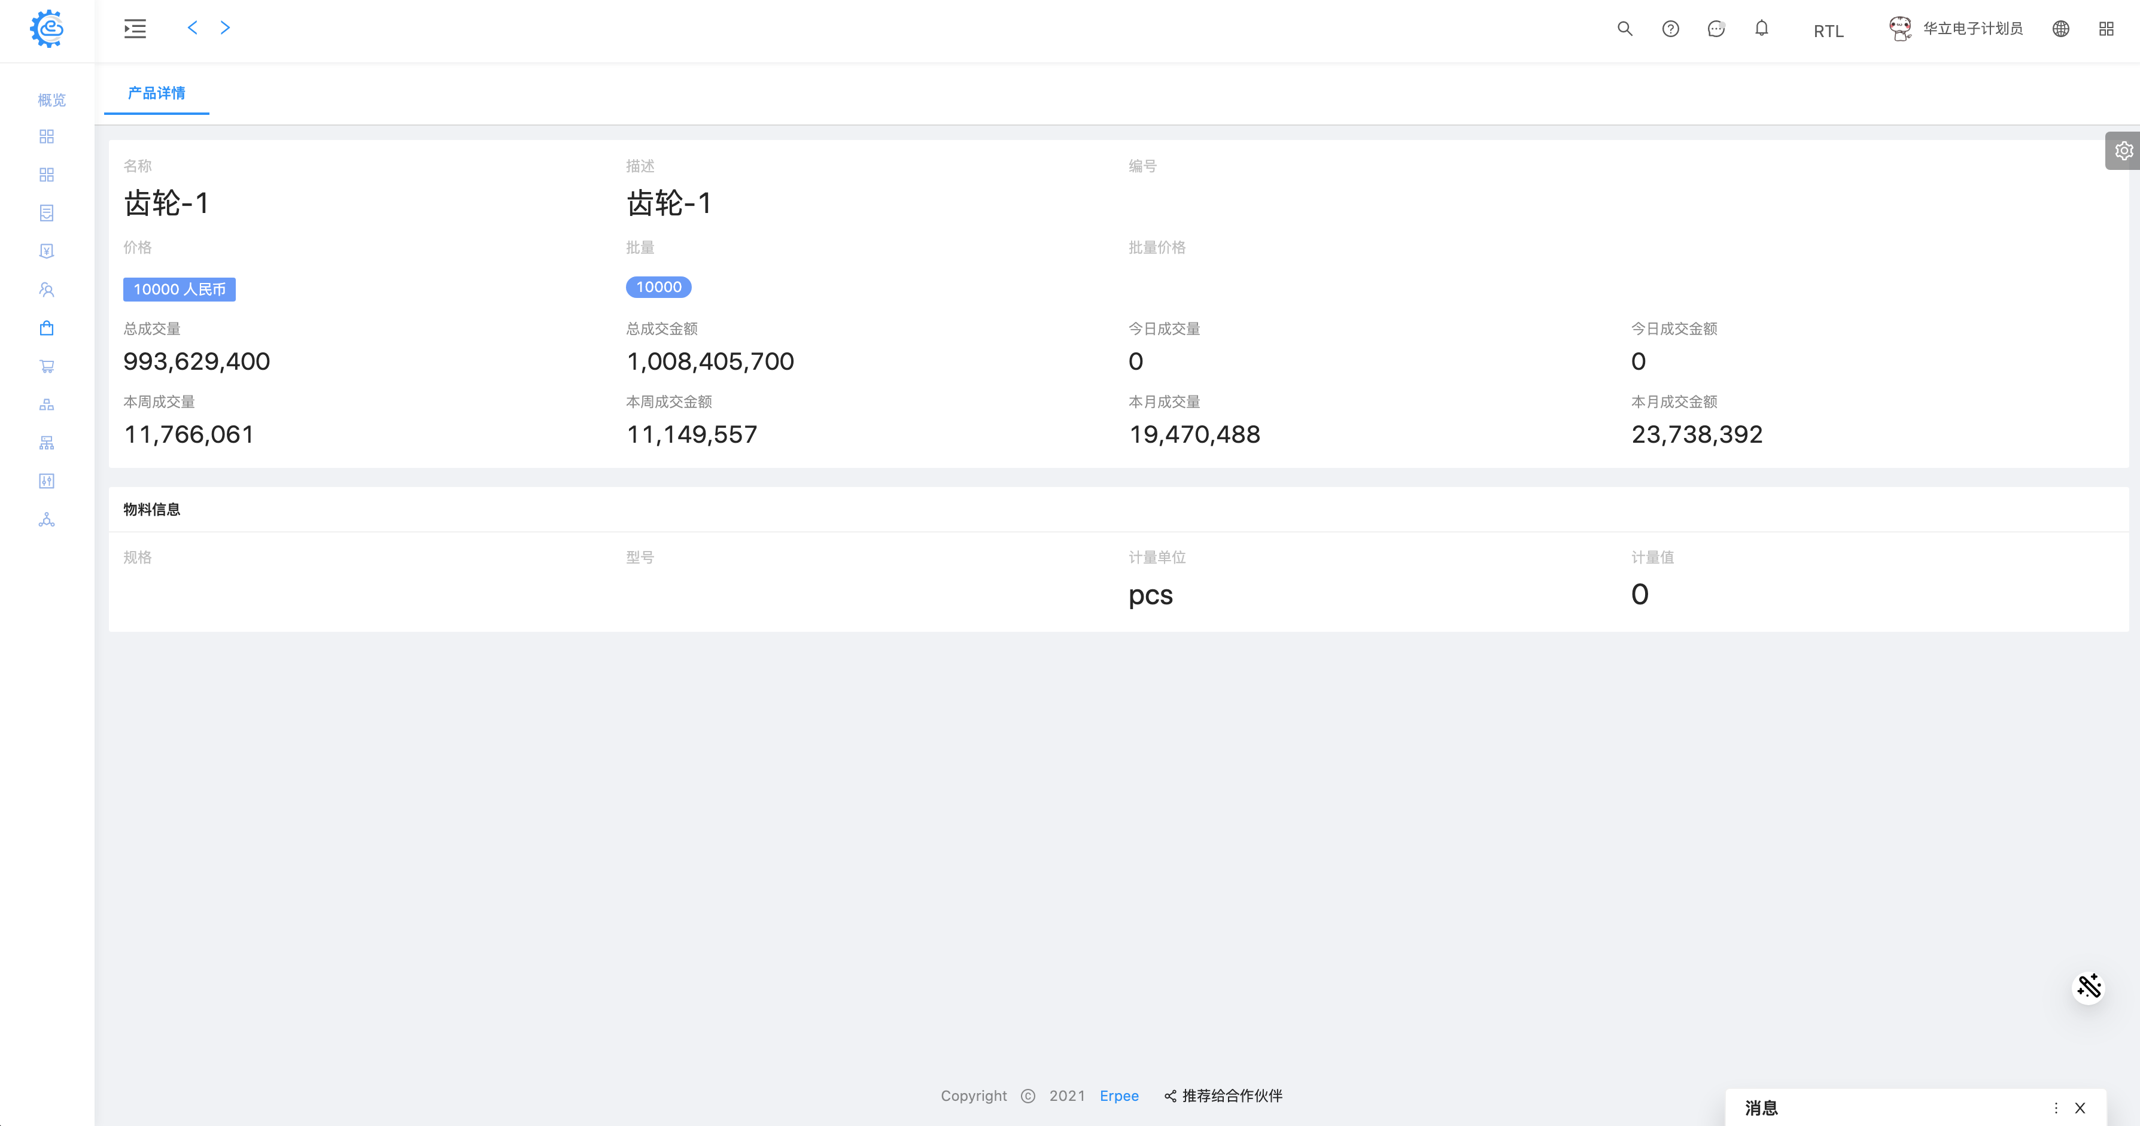Viewport: 2140px width, 1126px height.
Task: Open the users sidebar icon
Action: pyautogui.click(x=47, y=290)
